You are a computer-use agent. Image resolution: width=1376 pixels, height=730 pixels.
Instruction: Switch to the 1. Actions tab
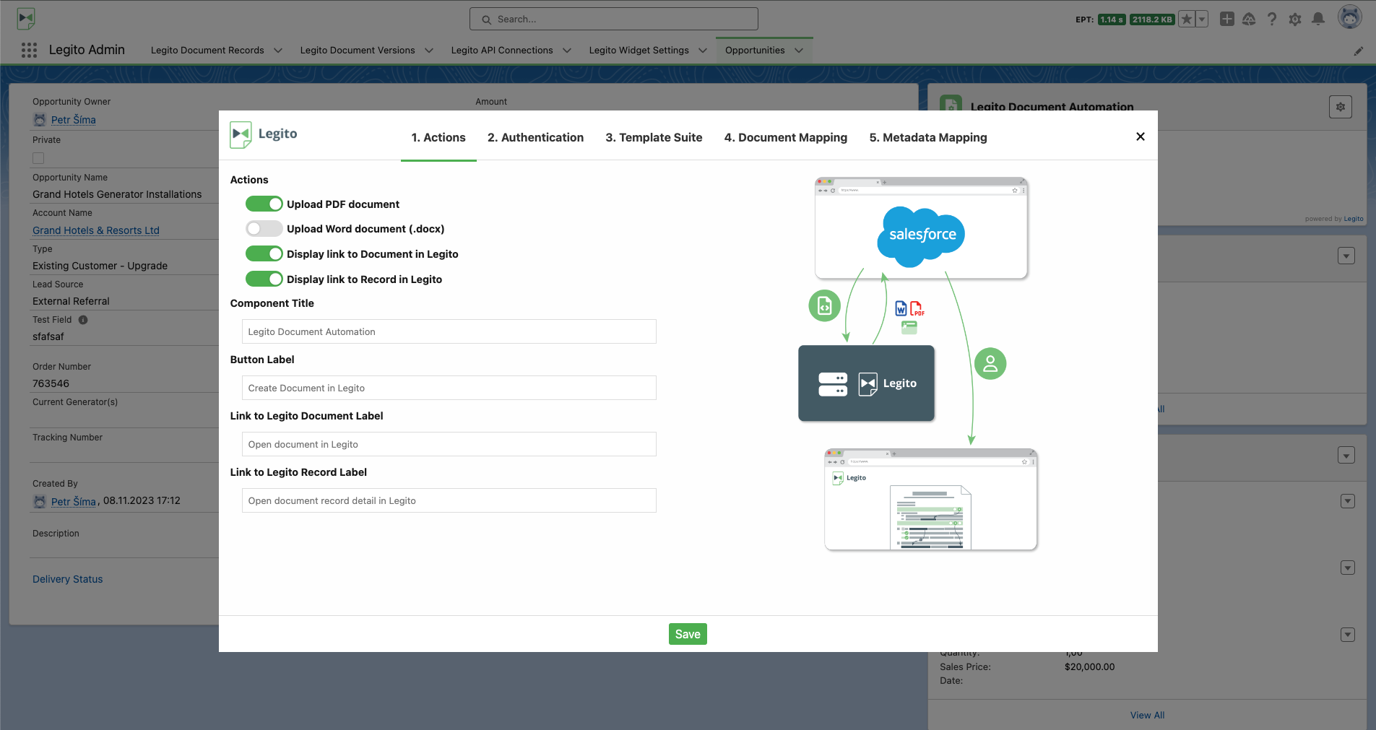(438, 137)
